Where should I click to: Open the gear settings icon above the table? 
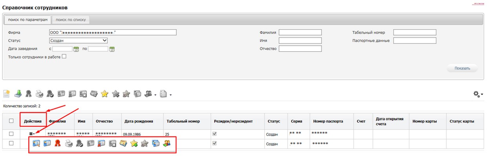(477, 94)
